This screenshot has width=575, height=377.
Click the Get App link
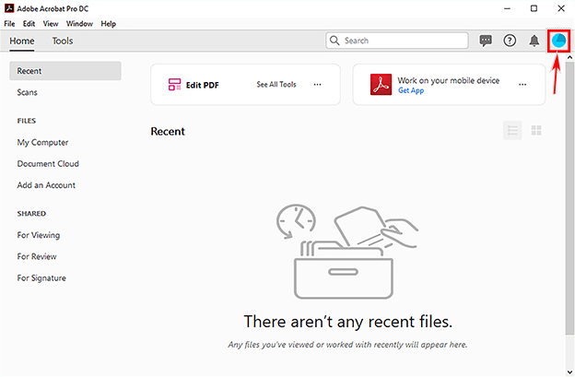(x=411, y=91)
